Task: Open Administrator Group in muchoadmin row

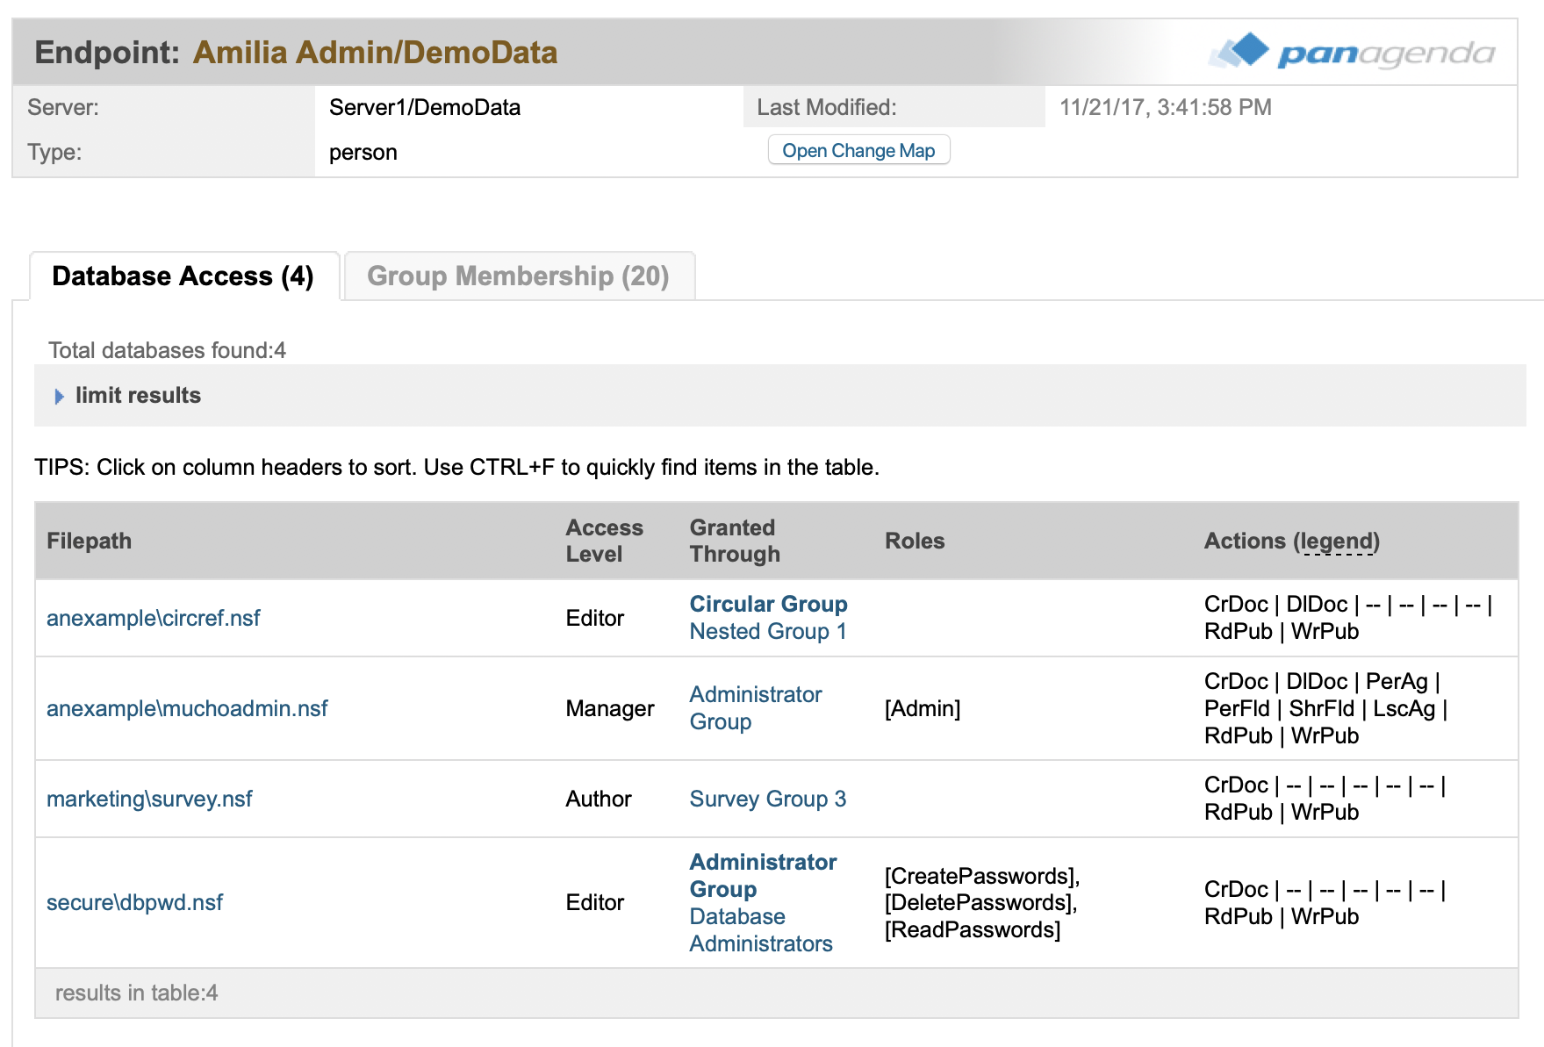Action: [755, 707]
